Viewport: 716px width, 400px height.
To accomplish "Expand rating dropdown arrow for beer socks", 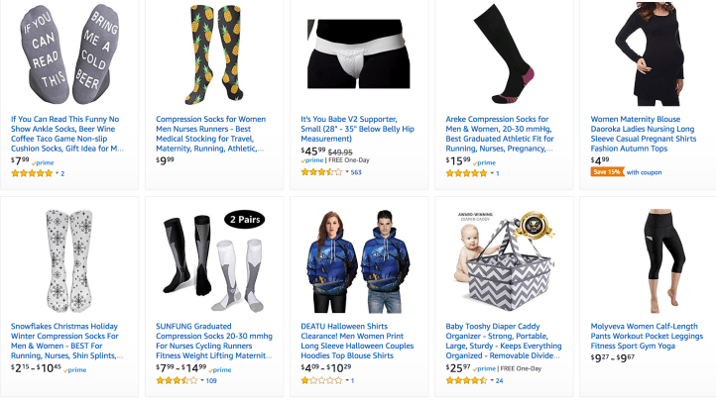I will pos(58,173).
